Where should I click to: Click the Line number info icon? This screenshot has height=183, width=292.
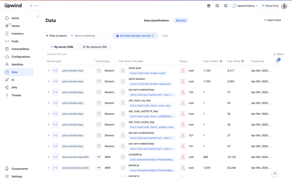tap(221, 61)
